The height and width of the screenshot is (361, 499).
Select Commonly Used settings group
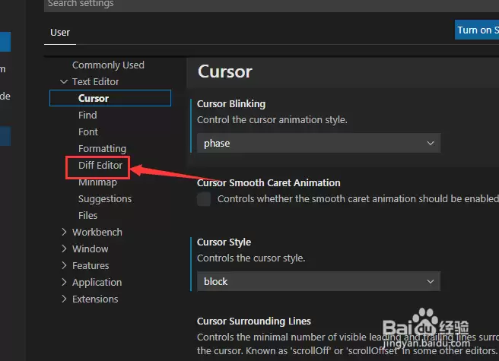(108, 65)
